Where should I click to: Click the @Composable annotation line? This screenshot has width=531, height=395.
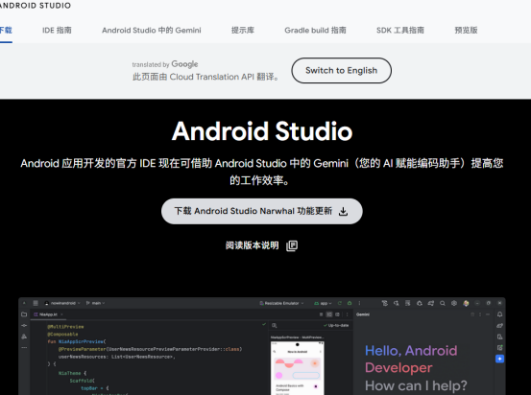tap(62, 335)
